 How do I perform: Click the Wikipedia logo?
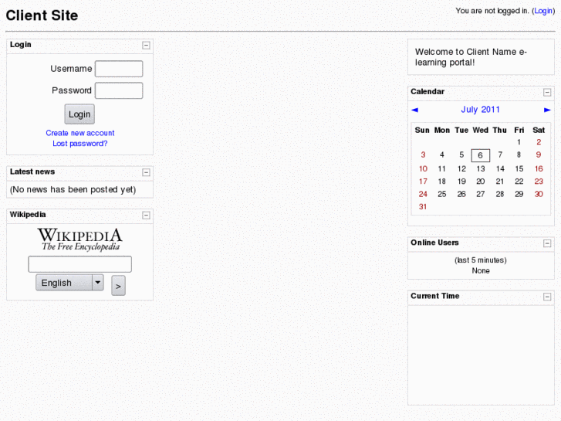point(80,239)
